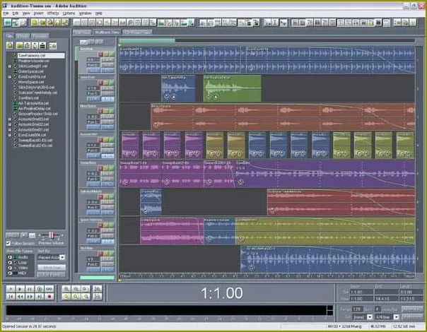Click Full Paths button

pos(52,275)
